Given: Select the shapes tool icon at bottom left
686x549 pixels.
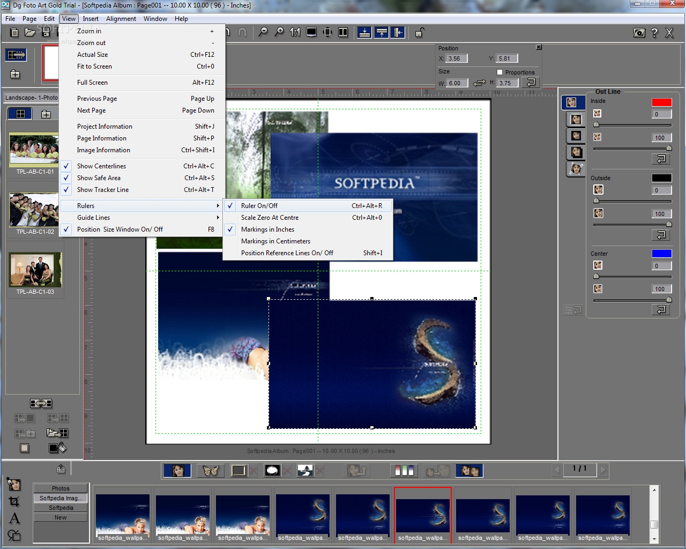Looking at the screenshot, I should coord(14,535).
